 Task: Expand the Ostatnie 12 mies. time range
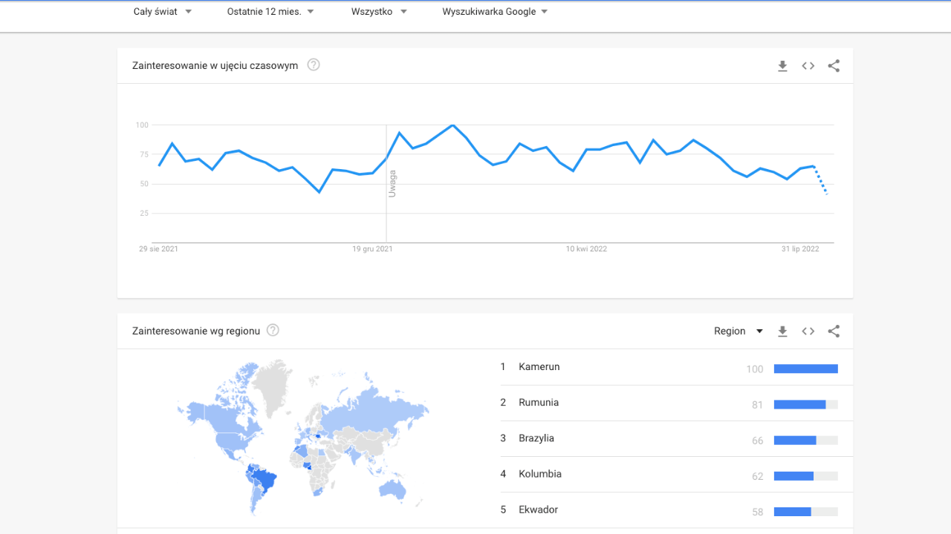click(x=270, y=12)
